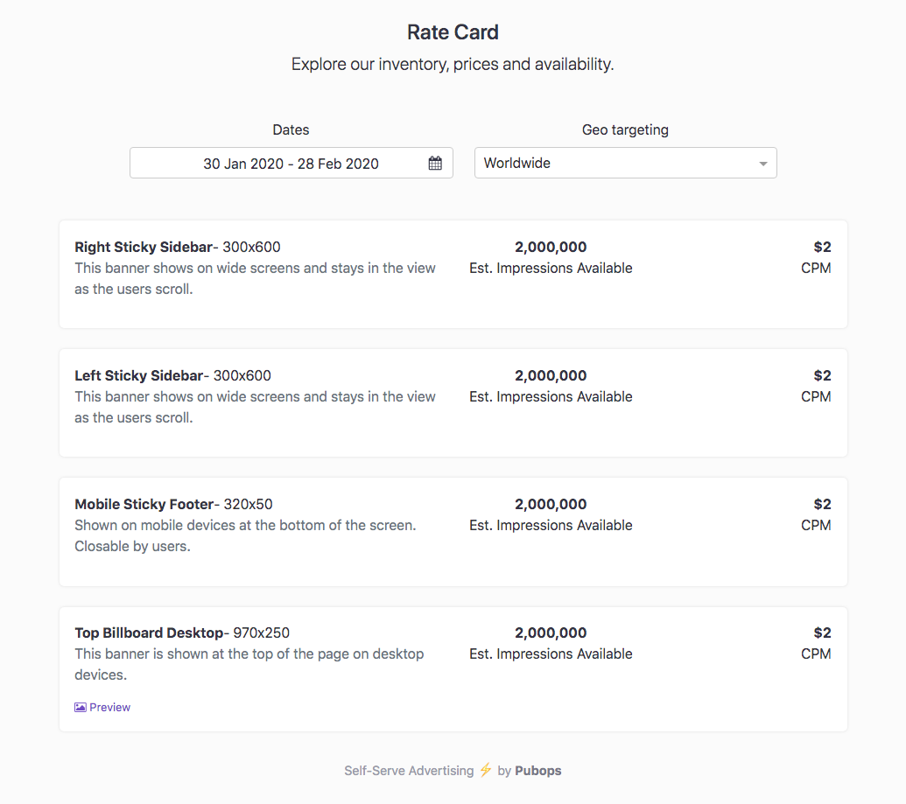906x804 pixels.
Task: Select the Right Sticky Sidebar card
Action: coord(453,274)
